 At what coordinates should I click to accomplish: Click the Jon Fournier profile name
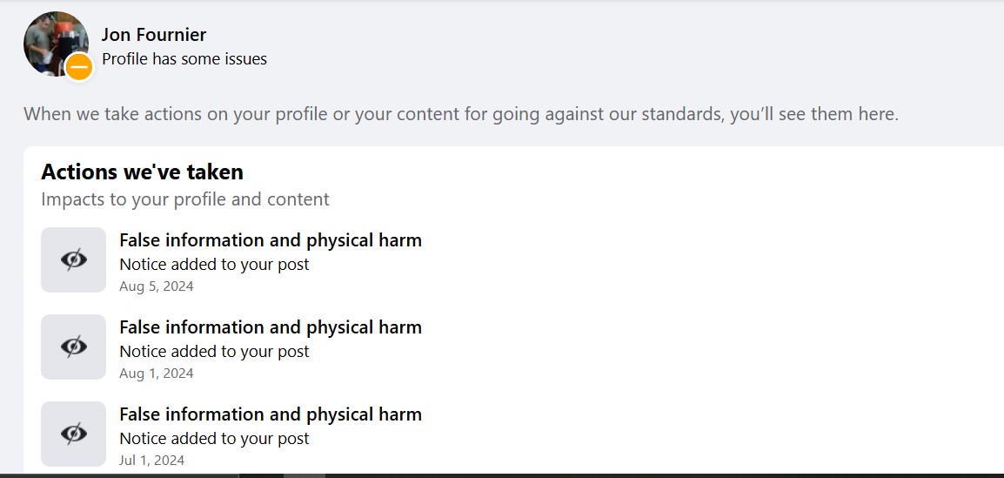(x=154, y=35)
